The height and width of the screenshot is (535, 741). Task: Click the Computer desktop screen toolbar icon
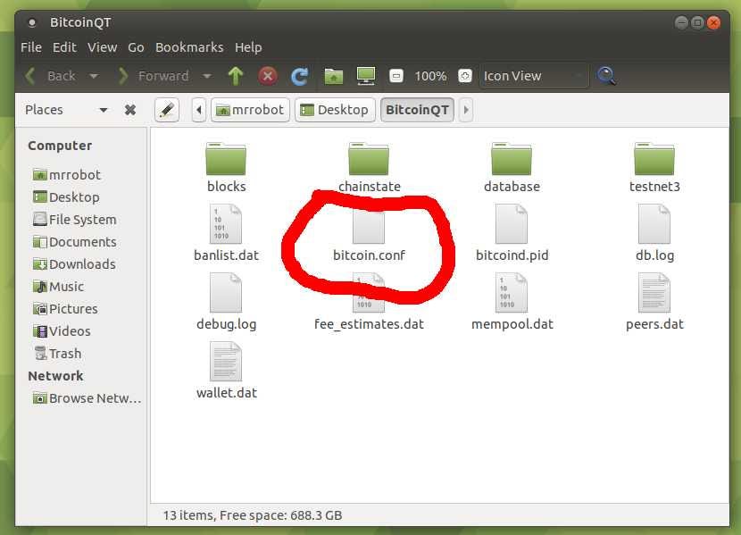pyautogui.click(x=365, y=76)
